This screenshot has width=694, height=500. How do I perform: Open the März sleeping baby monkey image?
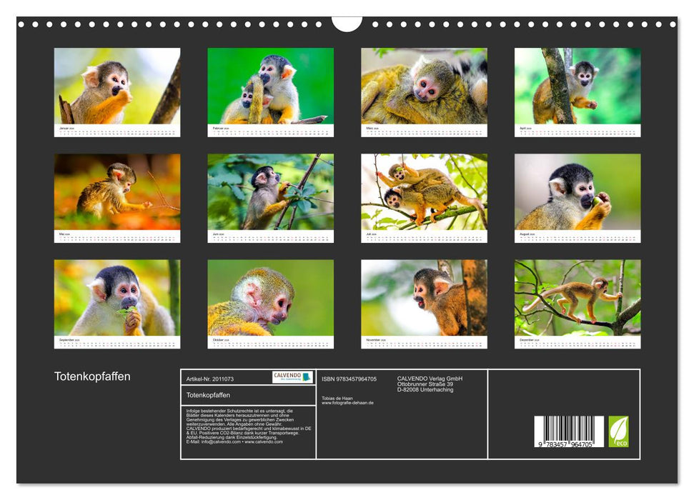(424, 86)
